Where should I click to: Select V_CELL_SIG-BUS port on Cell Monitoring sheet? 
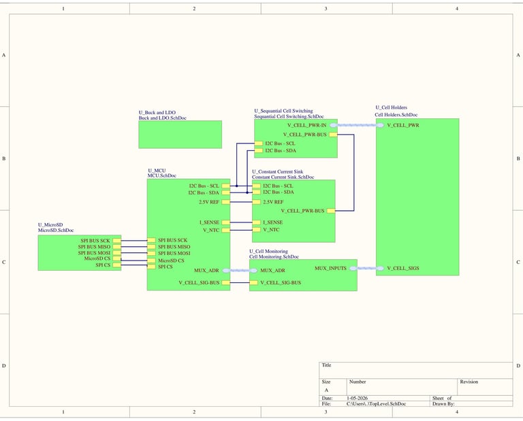pyautogui.click(x=254, y=283)
